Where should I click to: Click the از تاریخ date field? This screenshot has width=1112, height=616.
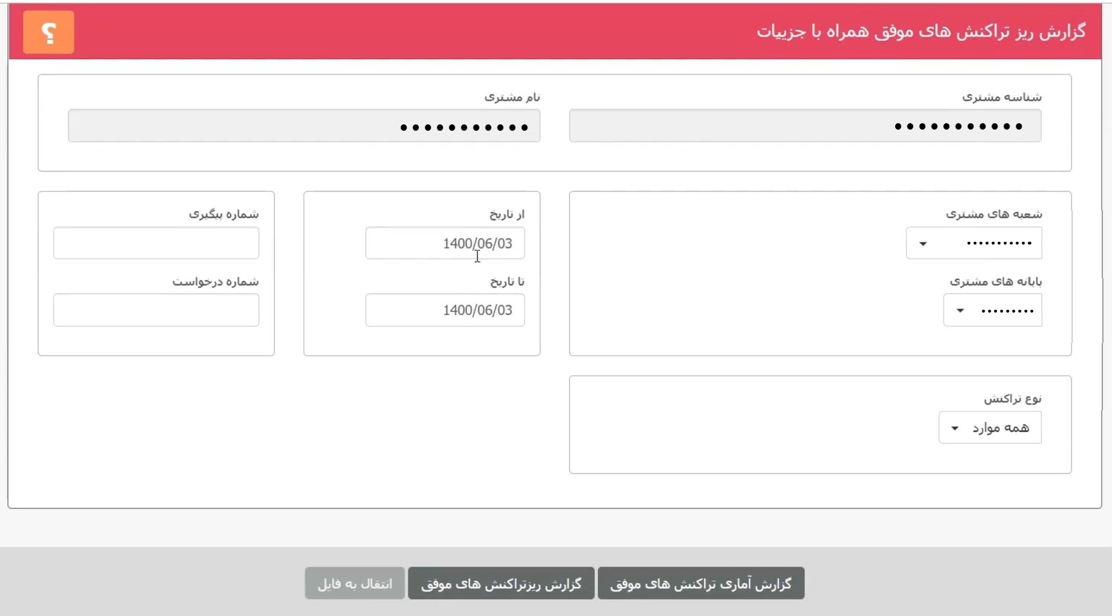coord(445,243)
